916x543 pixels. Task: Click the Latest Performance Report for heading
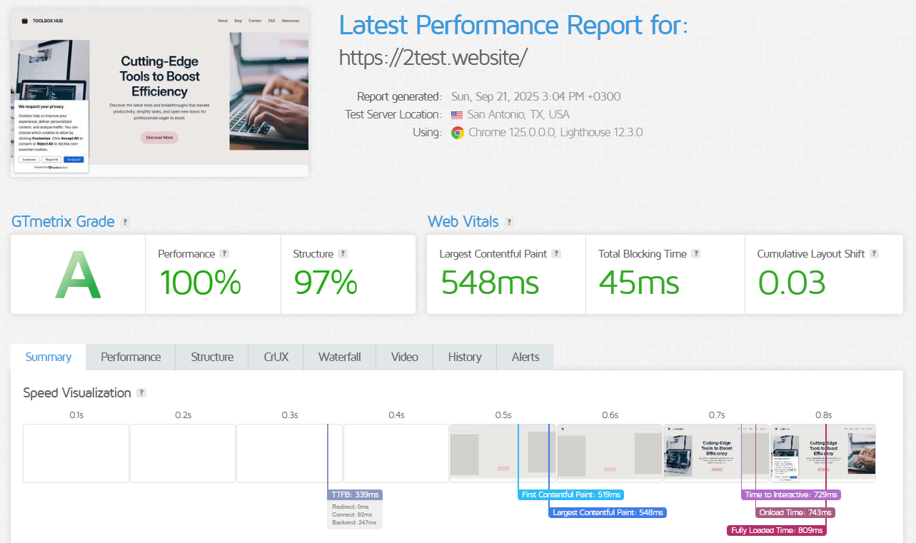click(513, 25)
